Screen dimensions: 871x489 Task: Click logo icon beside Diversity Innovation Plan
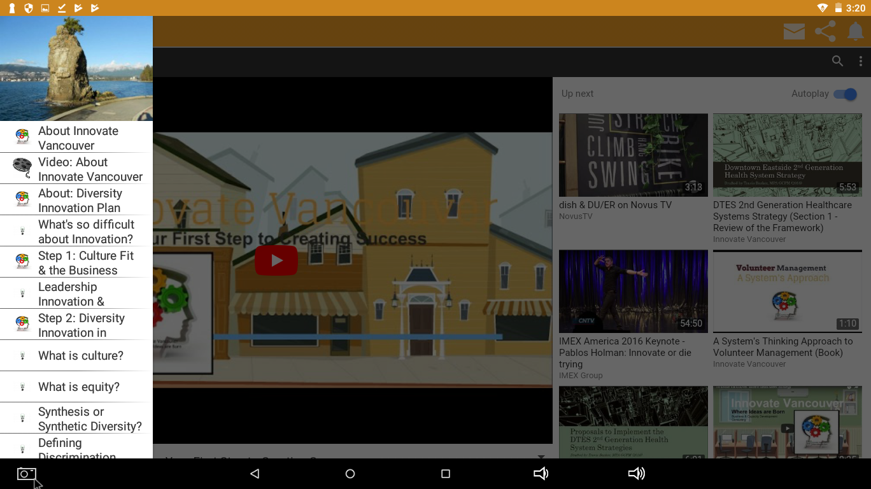coord(22,200)
